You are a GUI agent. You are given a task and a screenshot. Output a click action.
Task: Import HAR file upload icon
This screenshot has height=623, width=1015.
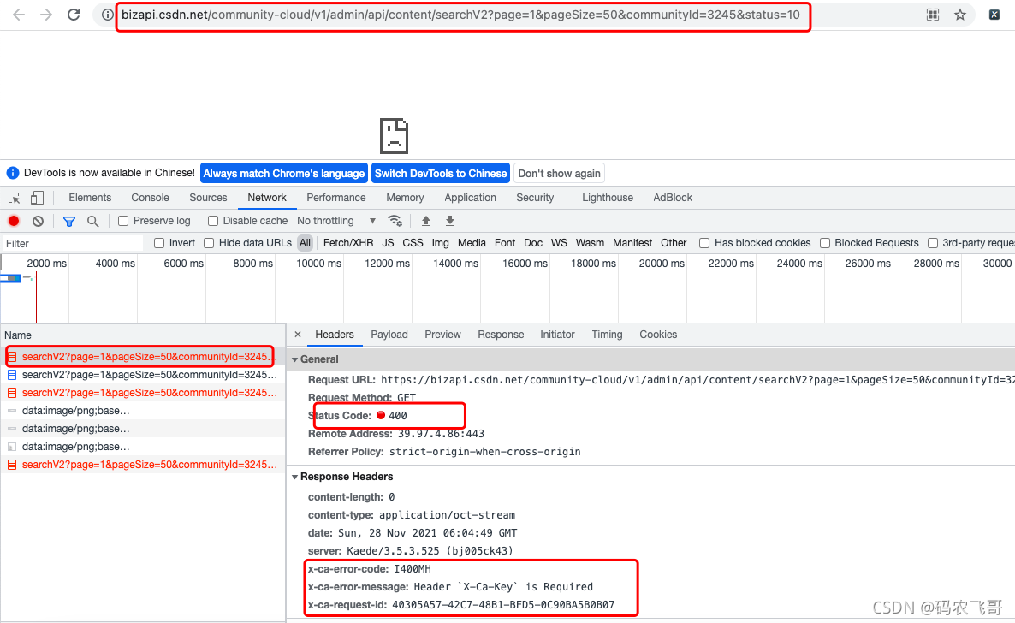click(426, 221)
